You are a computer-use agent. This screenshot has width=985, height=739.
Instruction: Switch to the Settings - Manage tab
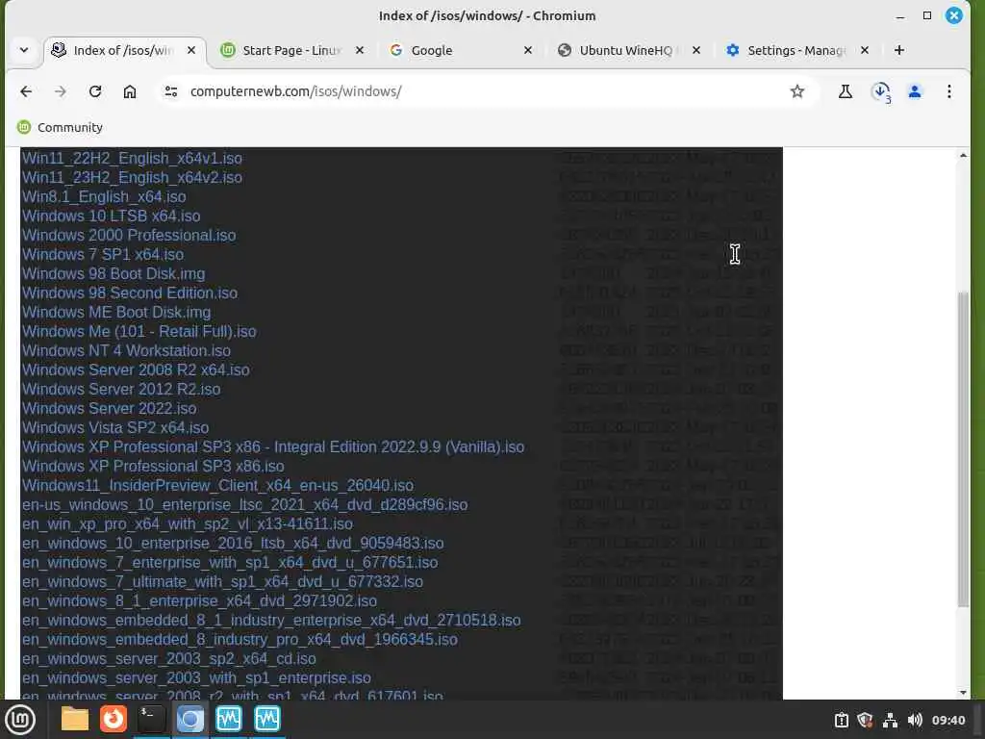[x=797, y=50]
